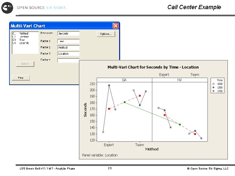Click the 210 tick label on y-axis

(92, 84)
